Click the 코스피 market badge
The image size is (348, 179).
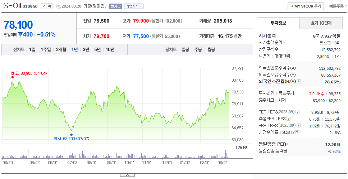click(46, 6)
